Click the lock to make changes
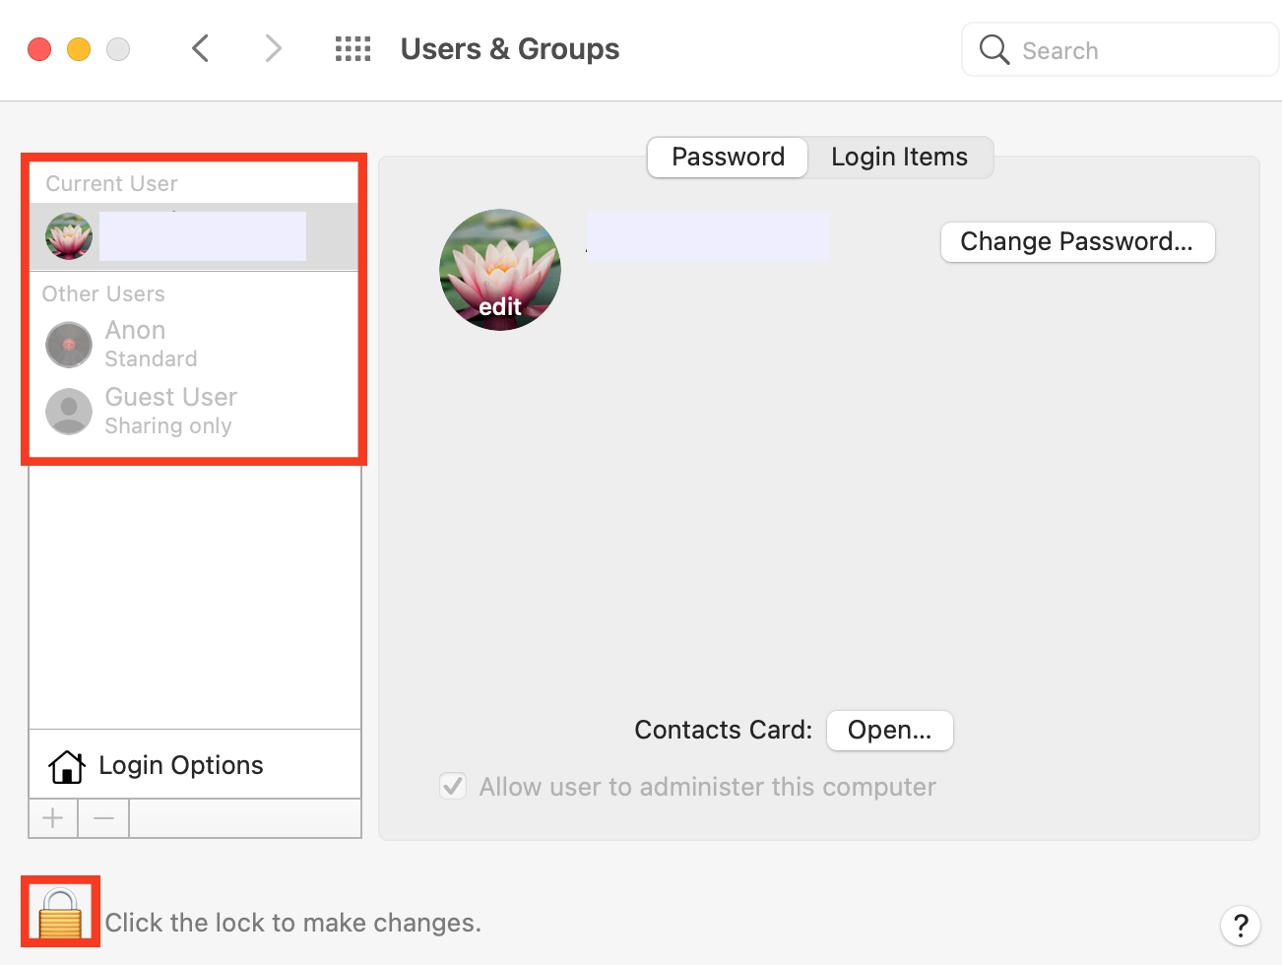This screenshot has width=1282, height=965. [59, 911]
